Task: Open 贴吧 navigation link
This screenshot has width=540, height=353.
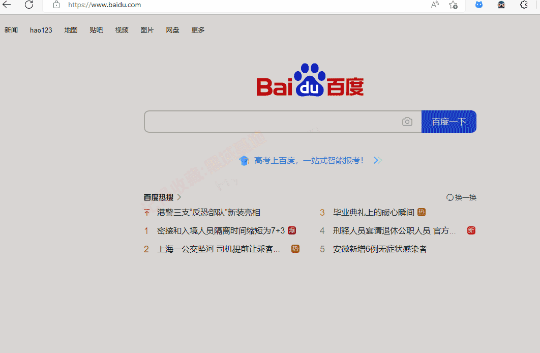Action: [x=96, y=30]
